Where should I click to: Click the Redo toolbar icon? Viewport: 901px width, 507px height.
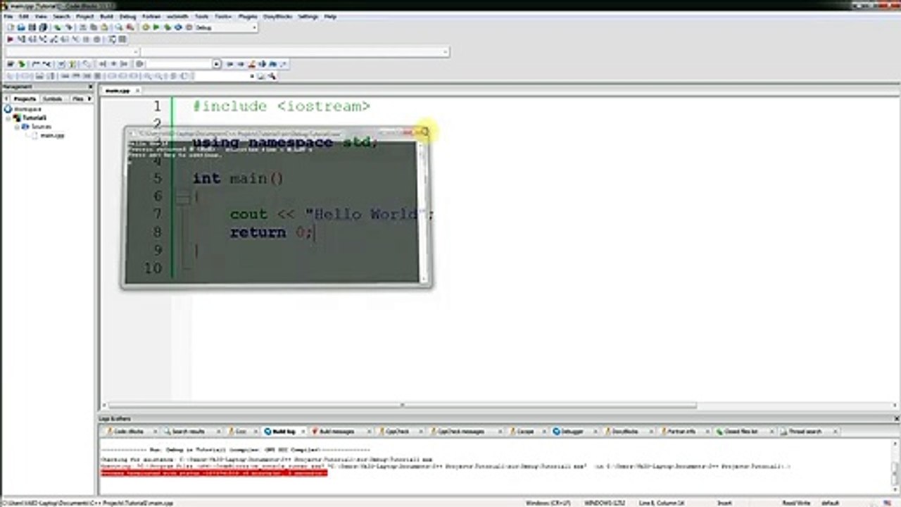(68, 27)
